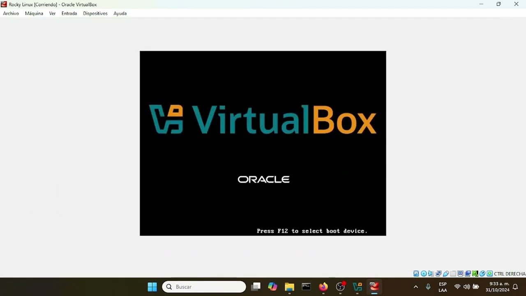
Task: Click the display status icon
Action: click(460, 274)
